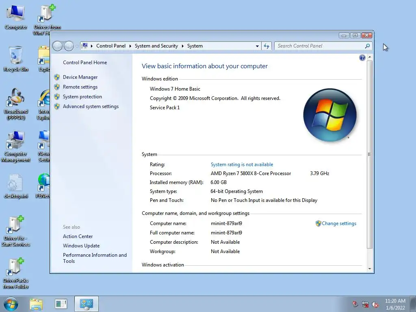
Task: Click the scrollbar down arrow
Action: (370, 269)
